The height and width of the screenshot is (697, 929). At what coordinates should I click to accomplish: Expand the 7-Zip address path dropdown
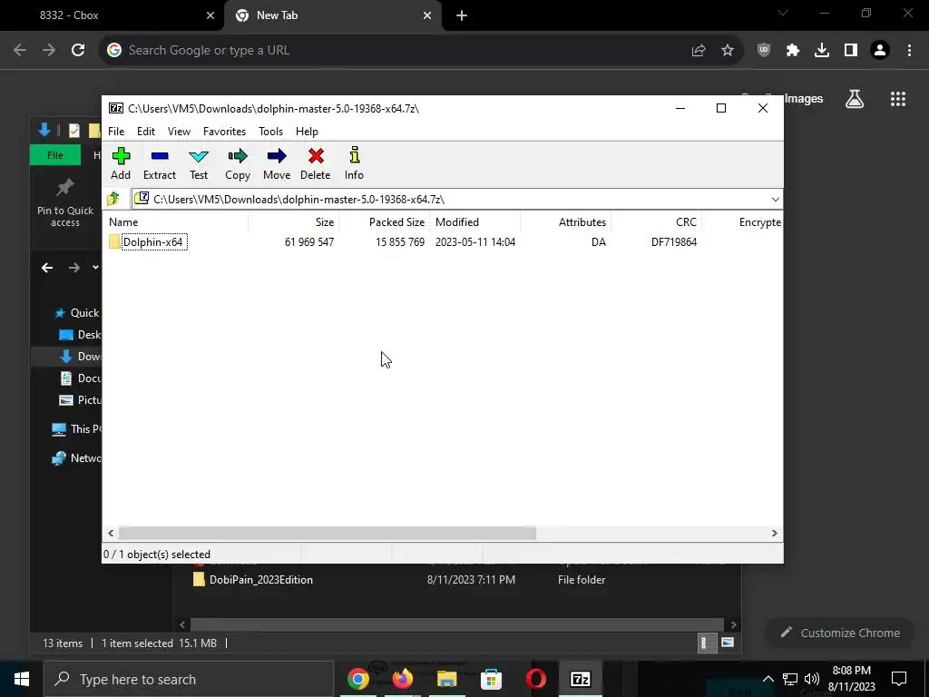pyautogui.click(x=775, y=199)
